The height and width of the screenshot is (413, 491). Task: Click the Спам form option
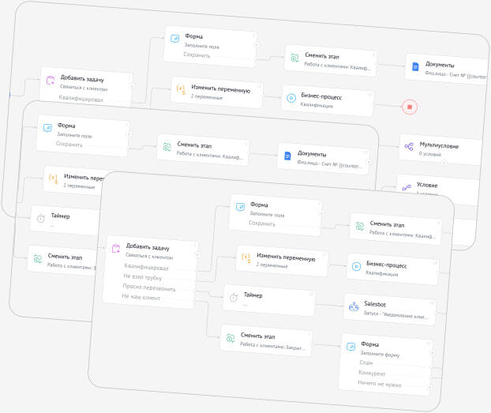[x=366, y=362]
